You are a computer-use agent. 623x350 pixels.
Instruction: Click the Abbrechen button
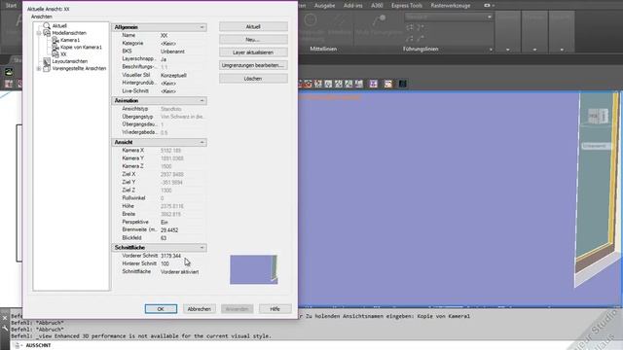pyautogui.click(x=199, y=309)
